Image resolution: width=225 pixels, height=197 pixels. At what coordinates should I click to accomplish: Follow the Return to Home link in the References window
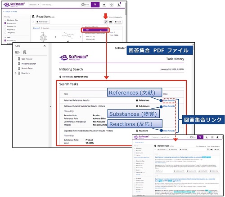(139, 142)
